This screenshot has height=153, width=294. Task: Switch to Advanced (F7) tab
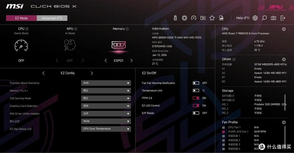point(52,18)
